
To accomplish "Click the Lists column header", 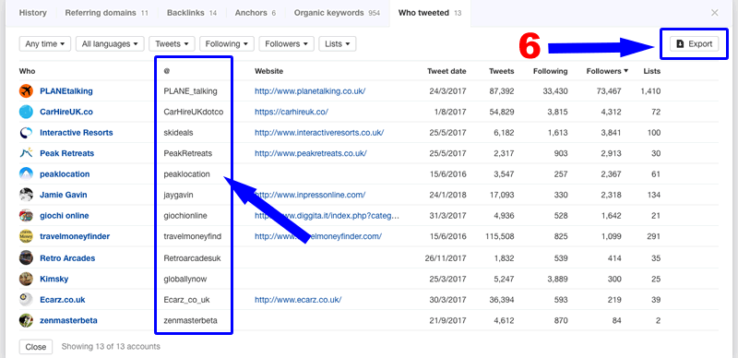I will (652, 71).
